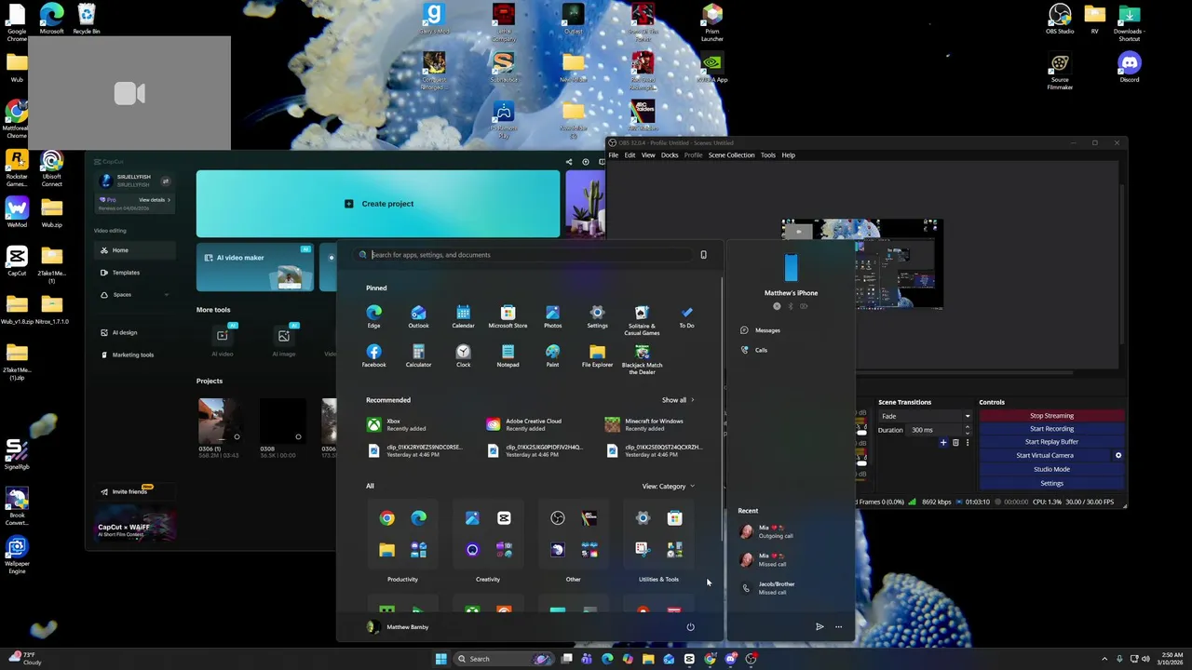Launch Paint from pinned apps
Viewport: 1192px width, 670px height.
[552, 355]
